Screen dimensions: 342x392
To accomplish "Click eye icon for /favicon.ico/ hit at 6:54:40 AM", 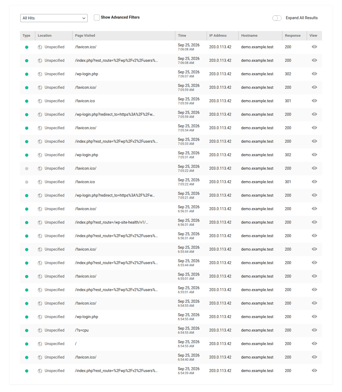I will click(314, 357).
